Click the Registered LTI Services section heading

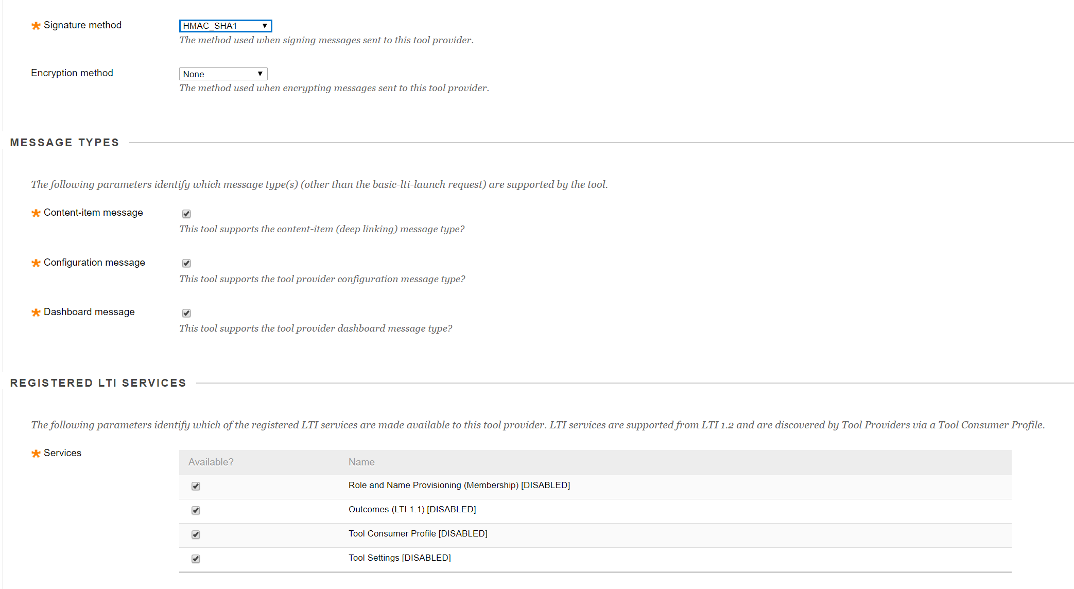(x=98, y=383)
